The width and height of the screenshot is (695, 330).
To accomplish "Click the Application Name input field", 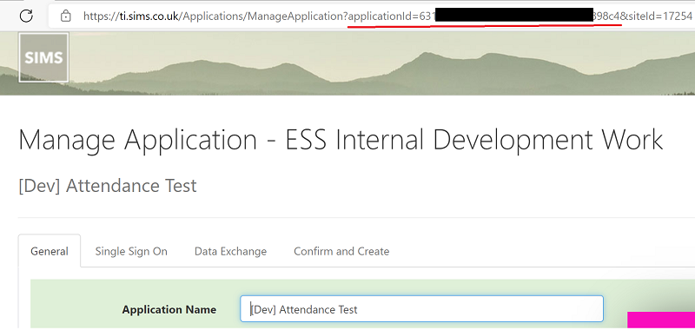I will coord(421,309).
